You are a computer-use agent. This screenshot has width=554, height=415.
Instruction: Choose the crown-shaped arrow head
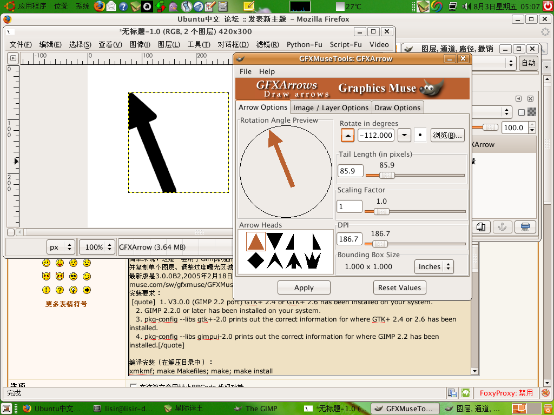313,260
